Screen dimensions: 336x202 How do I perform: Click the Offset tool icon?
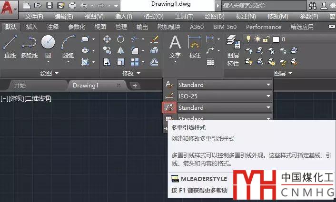coord(154,62)
